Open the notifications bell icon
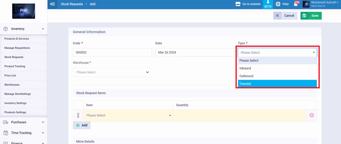This screenshot has width=341, height=144. pyautogui.click(x=295, y=4)
